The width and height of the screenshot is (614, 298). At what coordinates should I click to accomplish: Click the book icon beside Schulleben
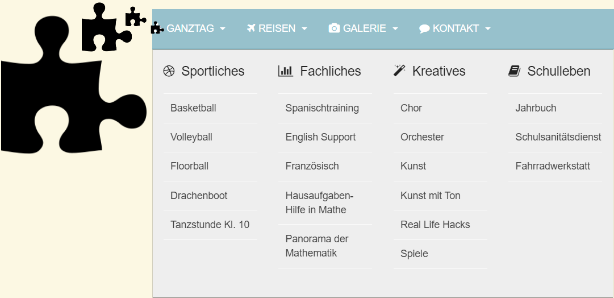pos(514,71)
